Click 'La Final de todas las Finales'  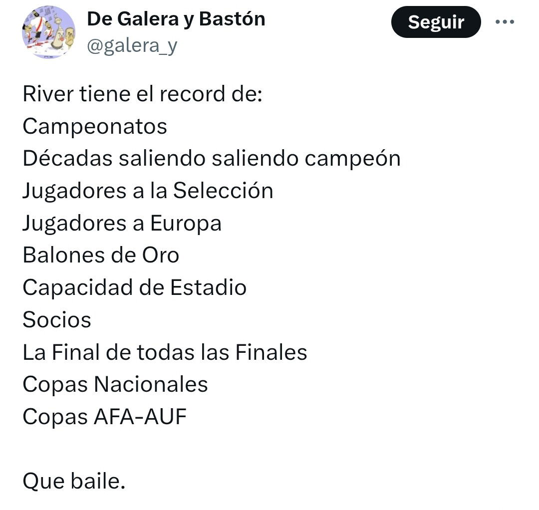click(165, 352)
